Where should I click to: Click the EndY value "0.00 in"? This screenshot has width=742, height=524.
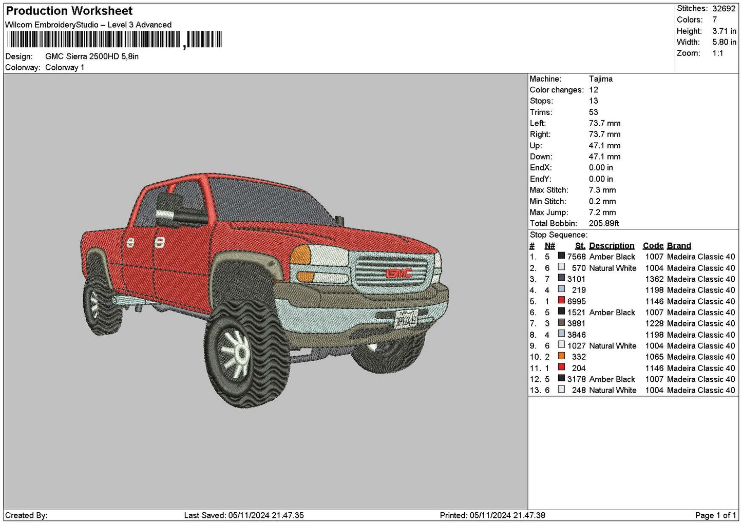pos(601,179)
